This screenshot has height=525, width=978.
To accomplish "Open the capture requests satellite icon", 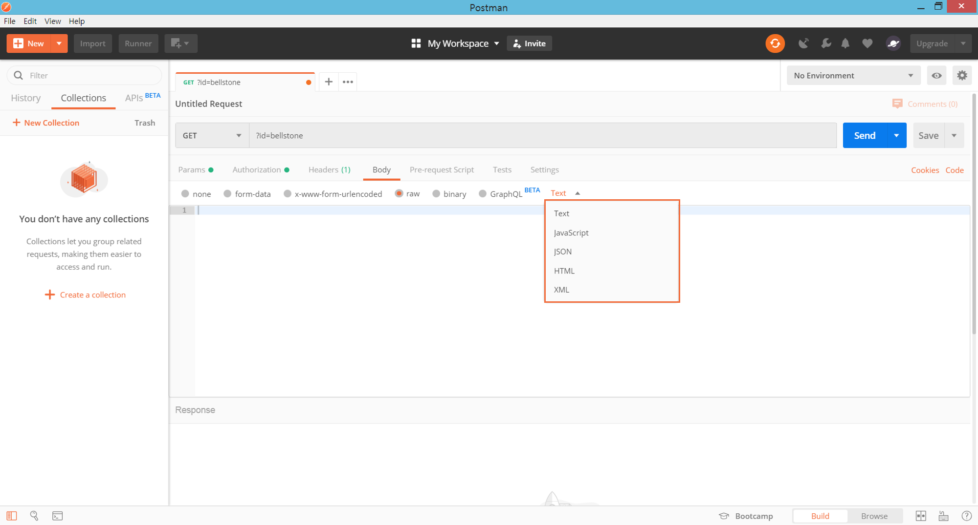I will (x=803, y=43).
